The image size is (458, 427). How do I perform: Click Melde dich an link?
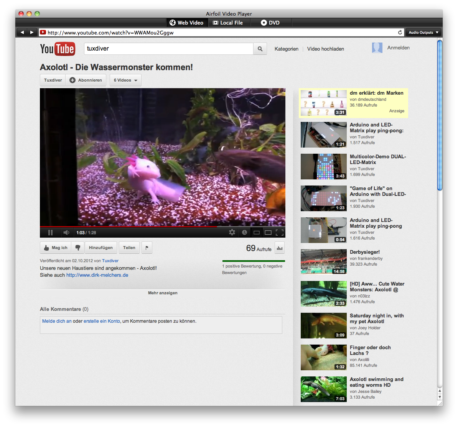[57, 321]
